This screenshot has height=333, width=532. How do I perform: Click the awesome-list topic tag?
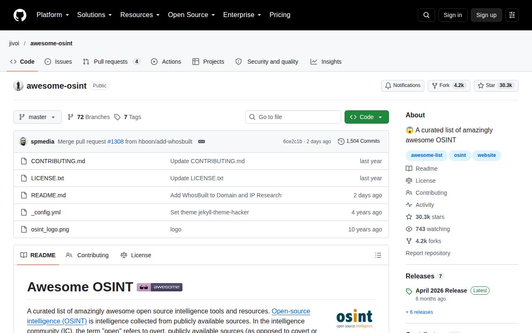tap(427, 155)
